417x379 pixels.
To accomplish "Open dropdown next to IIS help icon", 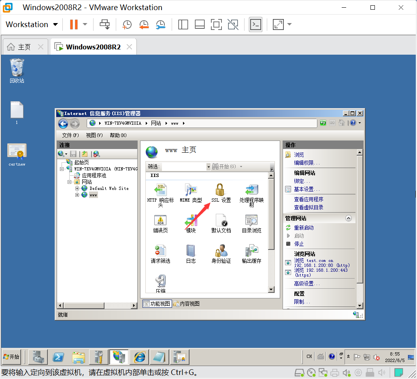I will click(360, 123).
